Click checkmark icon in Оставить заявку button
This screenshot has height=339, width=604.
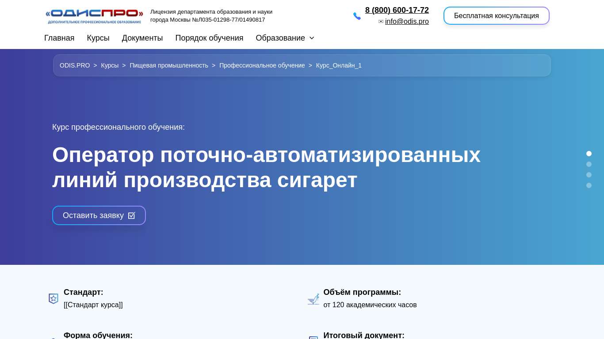131,215
